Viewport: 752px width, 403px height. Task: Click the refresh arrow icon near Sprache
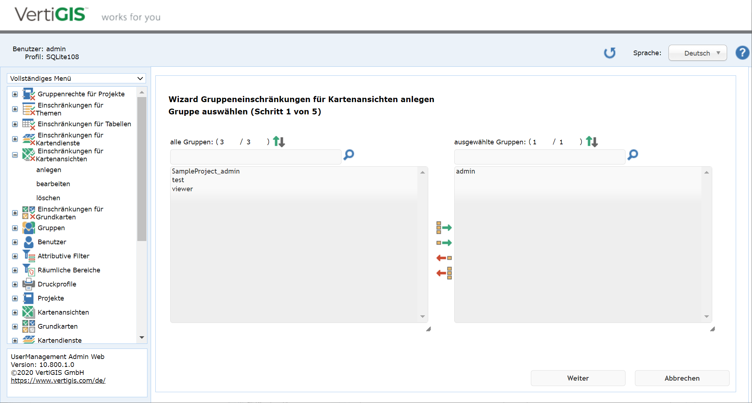[610, 53]
